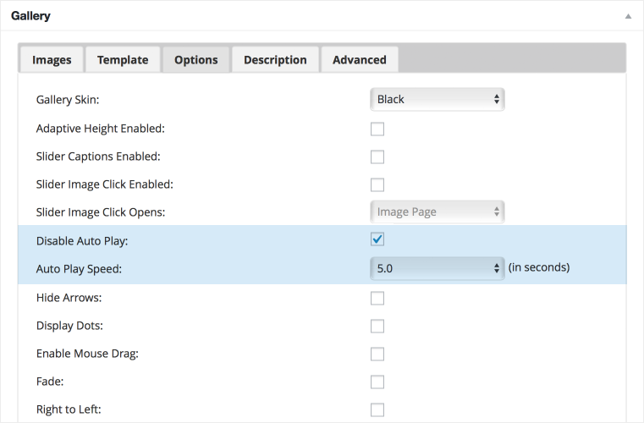Open the Template tab
The height and width of the screenshot is (423, 644).
point(123,60)
